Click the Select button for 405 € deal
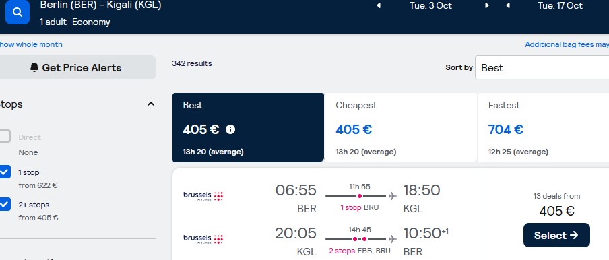This screenshot has height=260, width=609. tap(556, 235)
